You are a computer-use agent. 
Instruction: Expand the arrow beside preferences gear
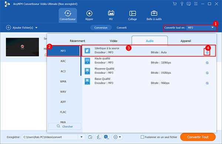[120, 137]
